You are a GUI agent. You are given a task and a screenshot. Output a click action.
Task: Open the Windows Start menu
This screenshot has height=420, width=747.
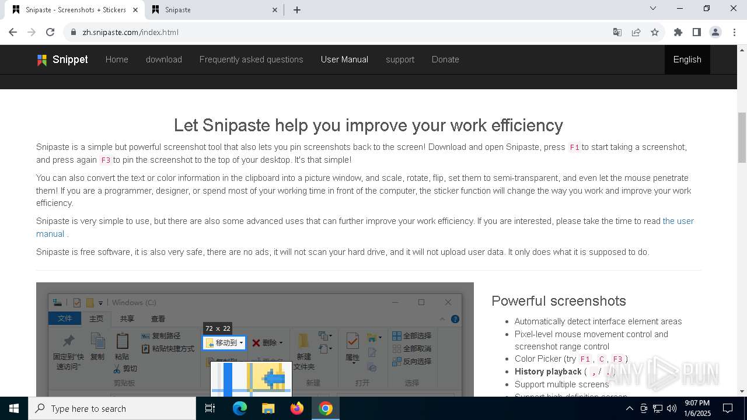[x=14, y=408]
